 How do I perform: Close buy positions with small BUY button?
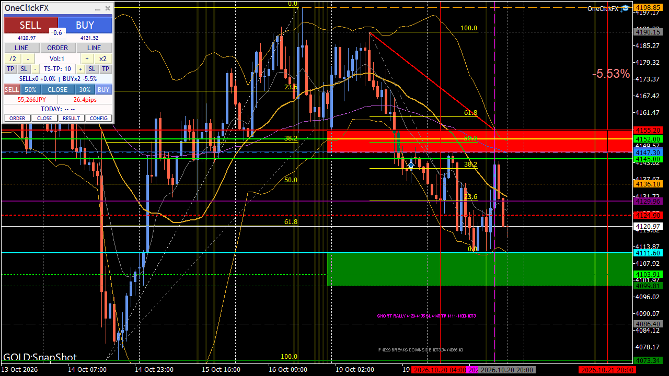coord(103,89)
